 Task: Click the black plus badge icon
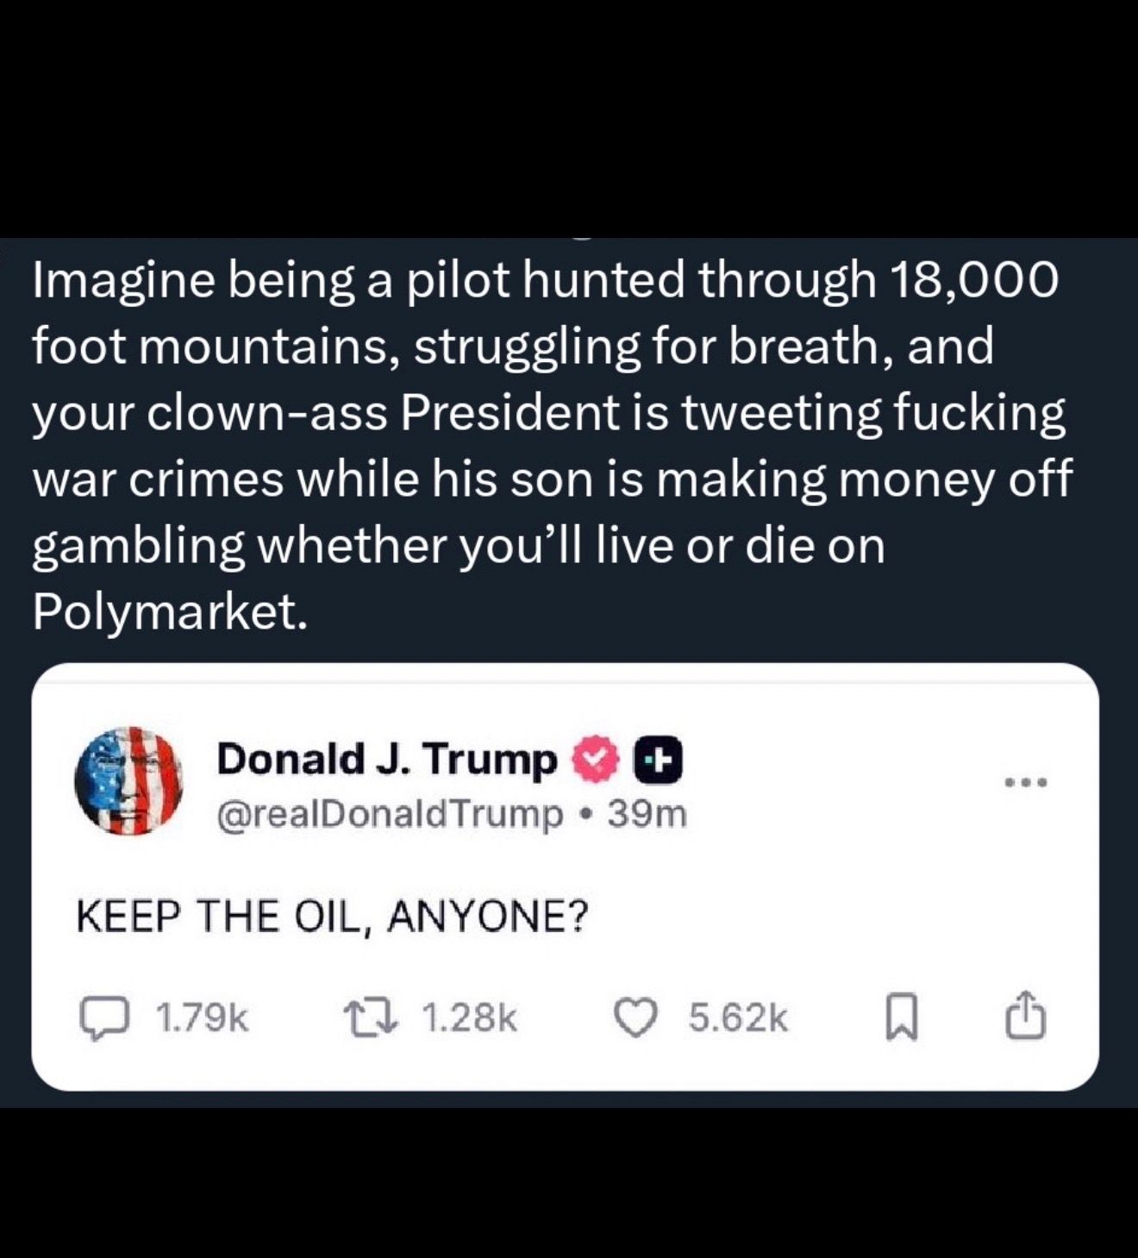659,760
